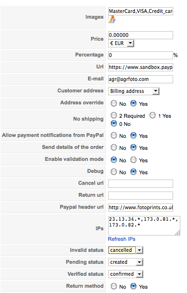Focus the E-mail field with agr@agrfoto.com
This screenshot has height=293, width=187.
[x=141, y=79]
